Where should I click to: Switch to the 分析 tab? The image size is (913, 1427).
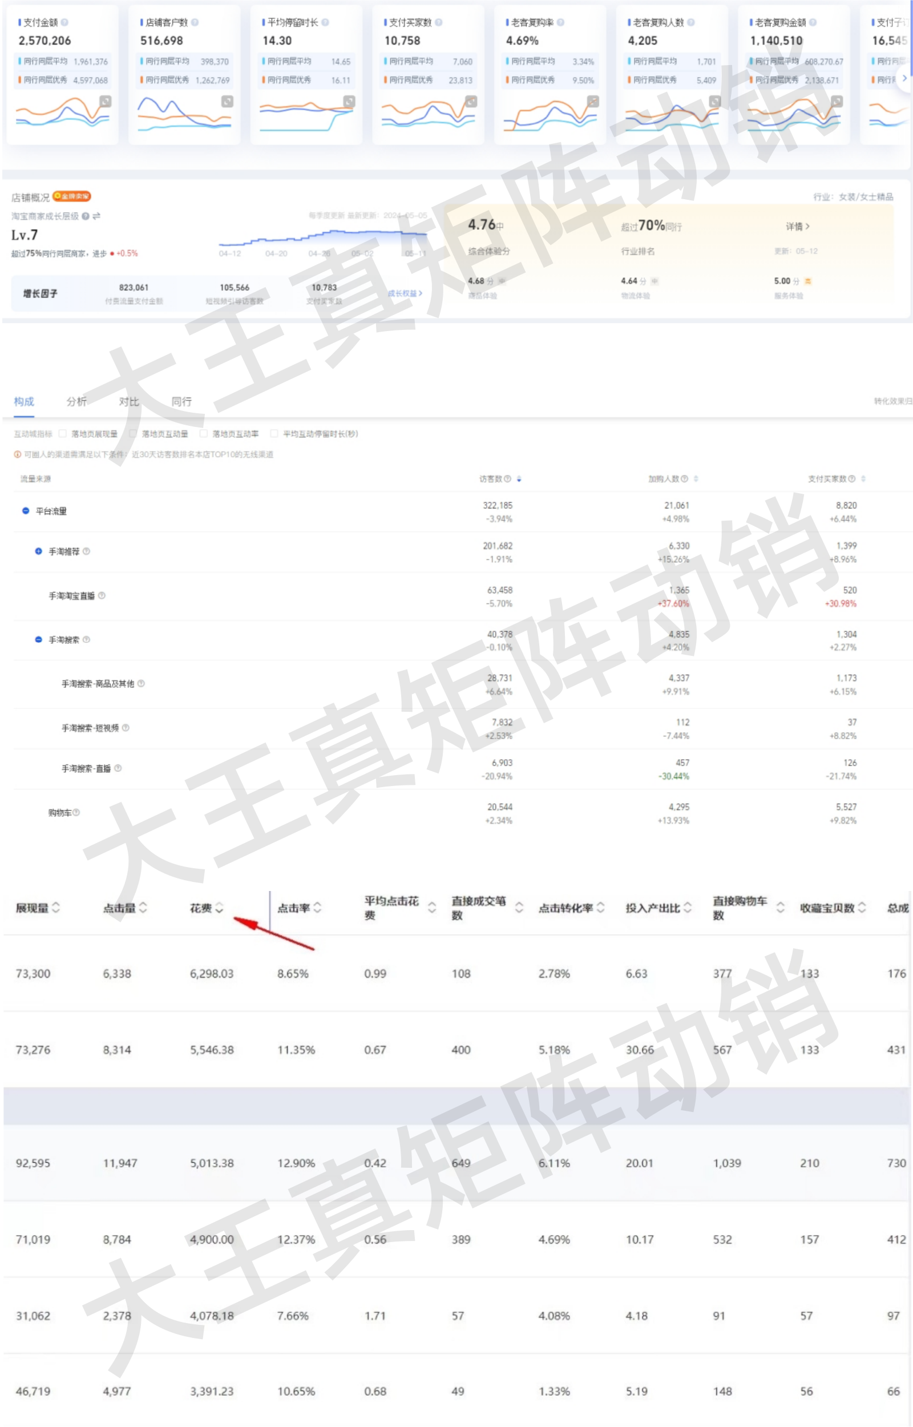(76, 401)
